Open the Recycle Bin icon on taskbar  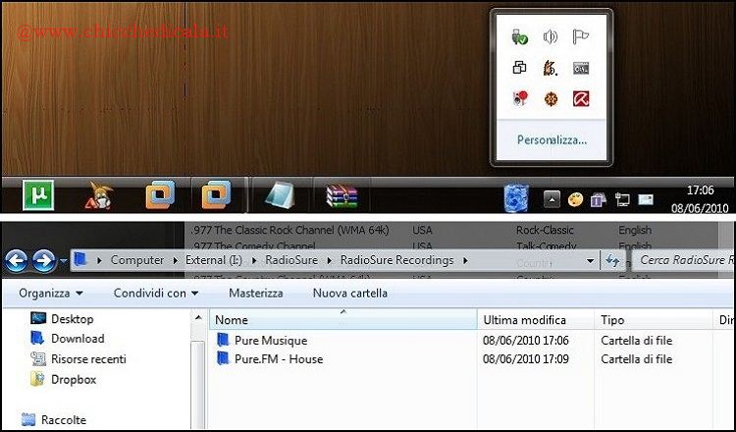coord(517,197)
